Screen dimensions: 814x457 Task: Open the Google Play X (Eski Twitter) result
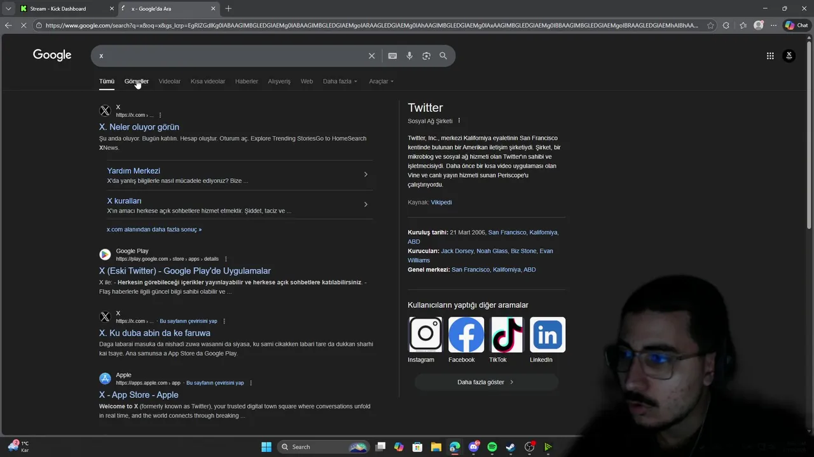pos(185,271)
